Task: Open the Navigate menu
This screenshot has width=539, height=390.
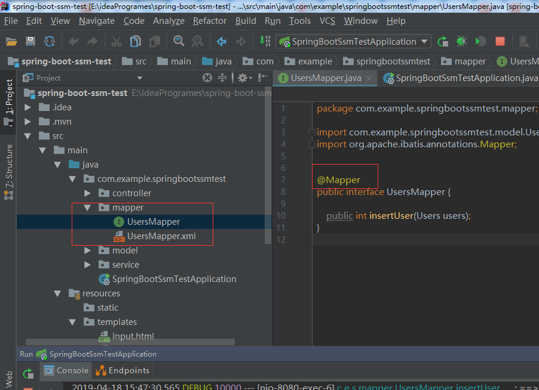Action: click(97, 21)
